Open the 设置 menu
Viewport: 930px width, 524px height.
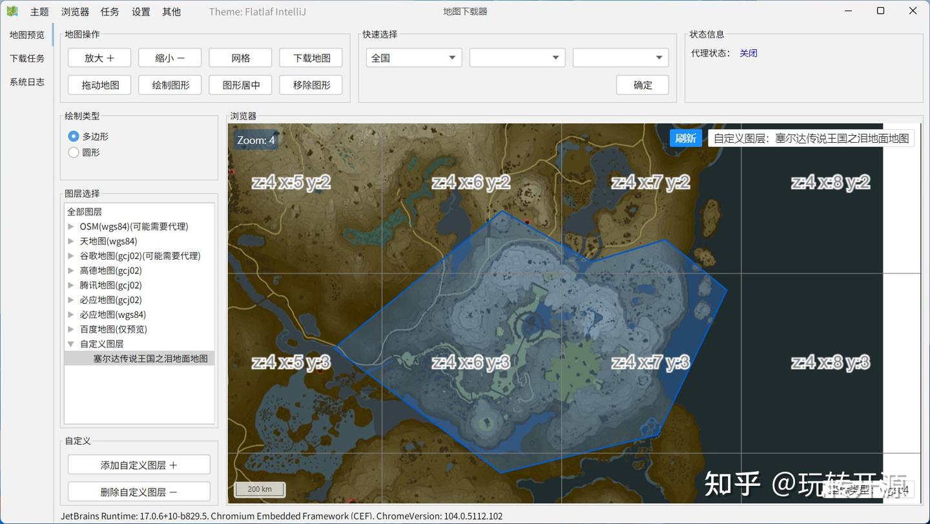click(x=140, y=11)
